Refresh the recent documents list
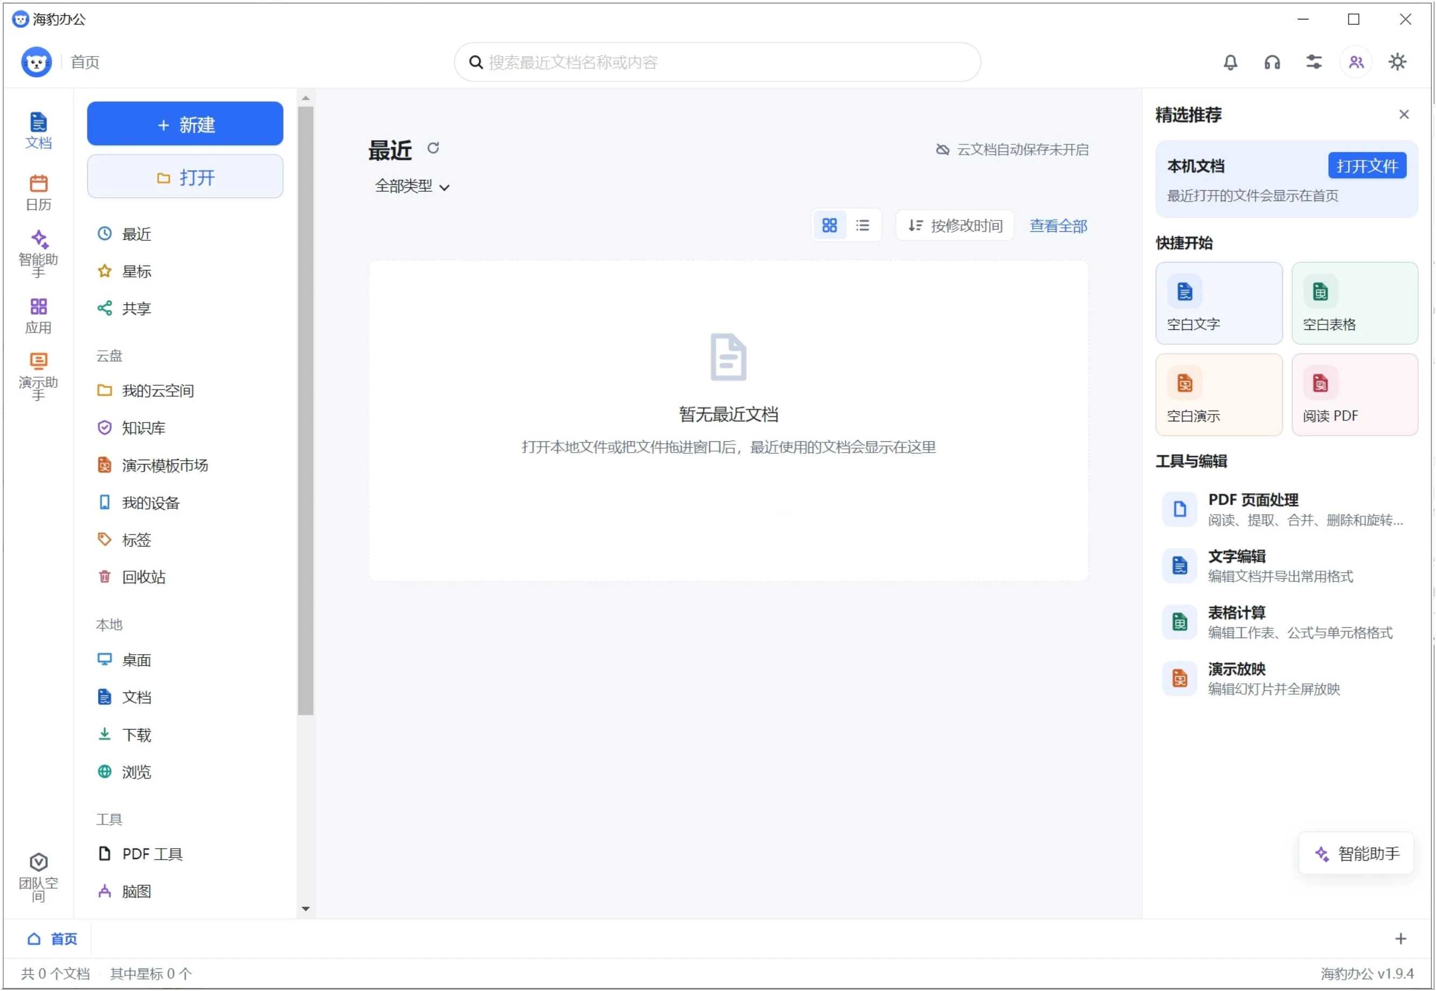 [x=433, y=148]
